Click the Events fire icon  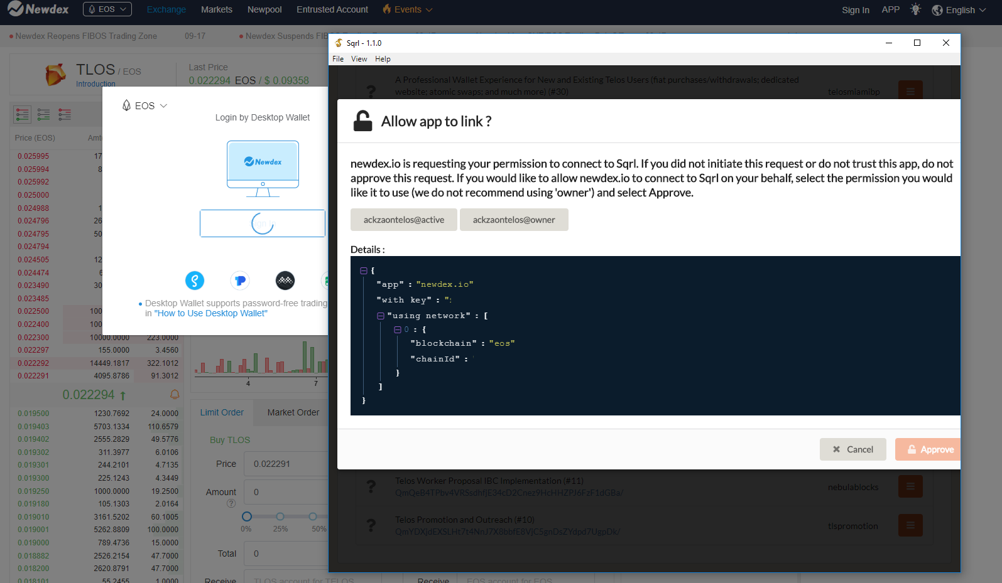[x=387, y=9]
